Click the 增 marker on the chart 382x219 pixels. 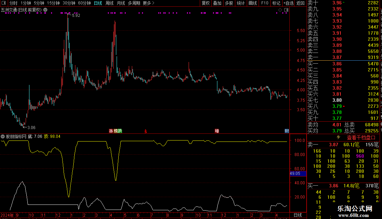(x=217, y=131)
